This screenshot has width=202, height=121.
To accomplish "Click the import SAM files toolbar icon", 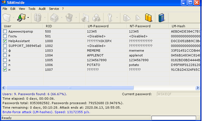I will click(x=21, y=18).
